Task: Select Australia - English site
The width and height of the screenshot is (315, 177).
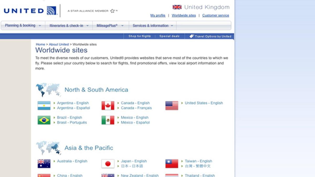Action: [72, 161]
